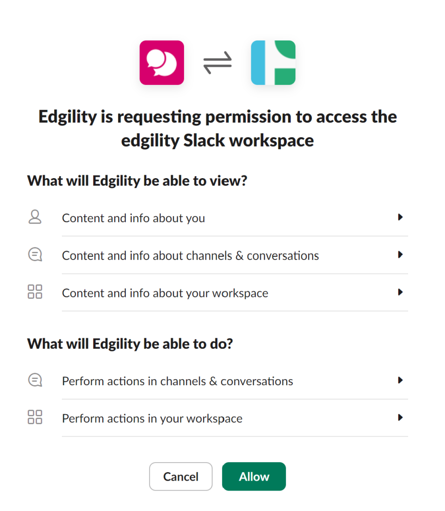Screen dimensions: 445x511
Task: Click the edgility Slack workspace icon
Action: [273, 62]
